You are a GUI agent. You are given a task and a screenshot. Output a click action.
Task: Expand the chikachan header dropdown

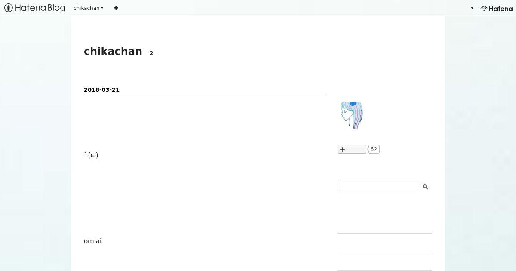point(88,8)
